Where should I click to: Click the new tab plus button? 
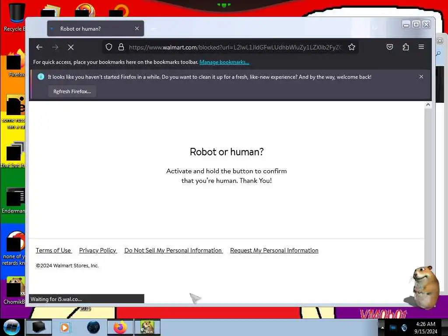(153, 28)
